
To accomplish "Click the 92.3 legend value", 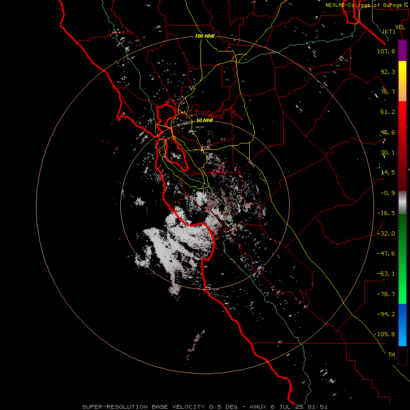I will point(388,72).
